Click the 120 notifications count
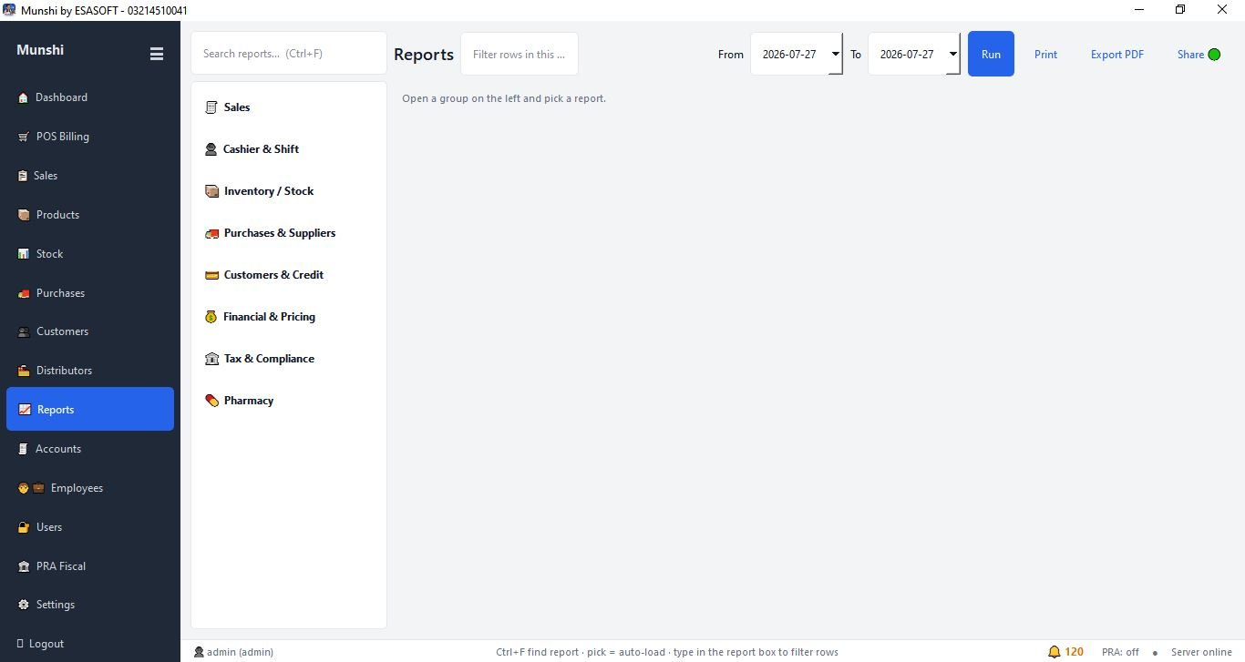Image resolution: width=1245 pixels, height=662 pixels. coord(1074,652)
